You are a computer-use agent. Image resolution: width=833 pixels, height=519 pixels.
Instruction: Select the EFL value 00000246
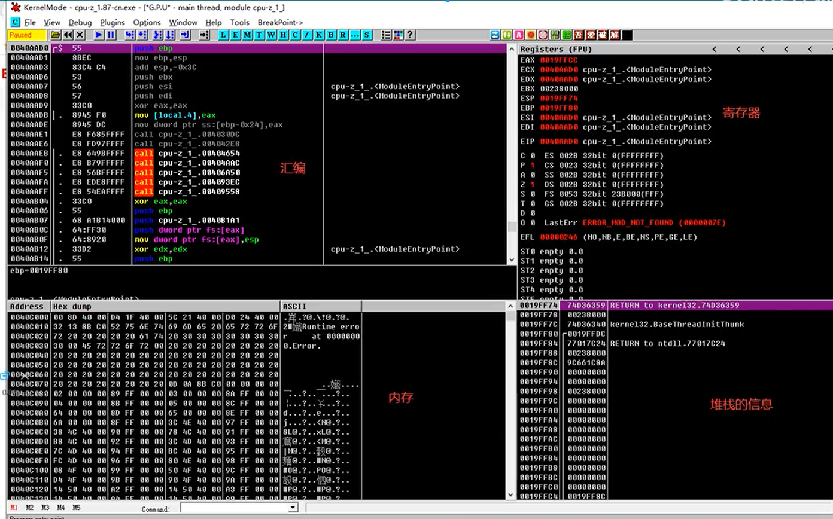(x=558, y=237)
